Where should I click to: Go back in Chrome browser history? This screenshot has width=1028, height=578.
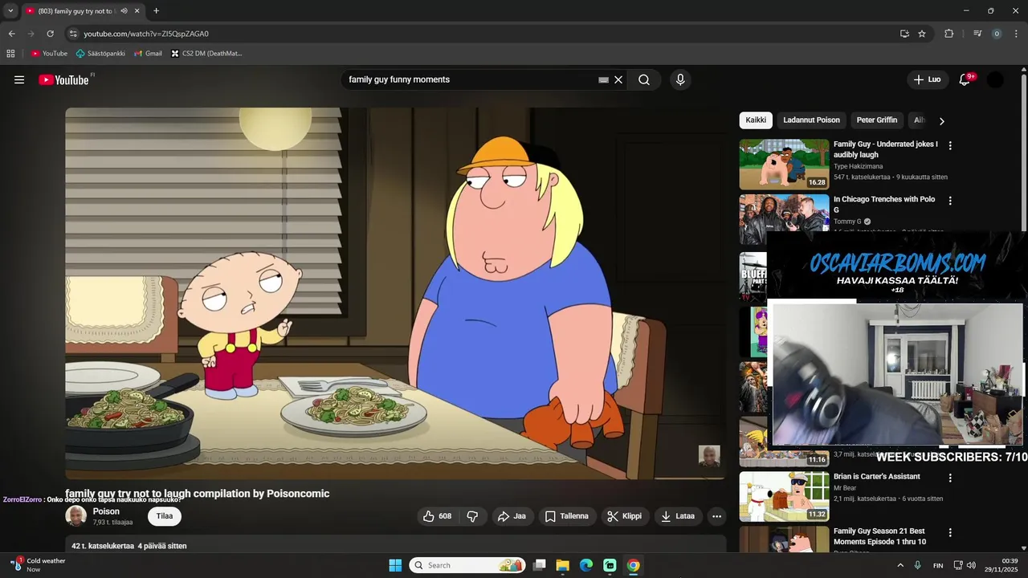point(11,34)
